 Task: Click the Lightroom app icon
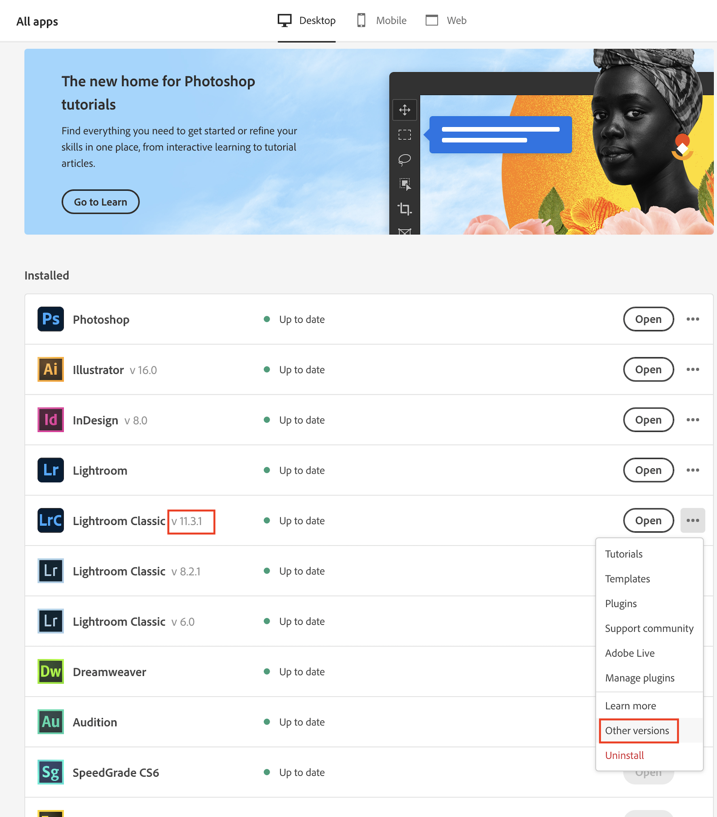51,470
